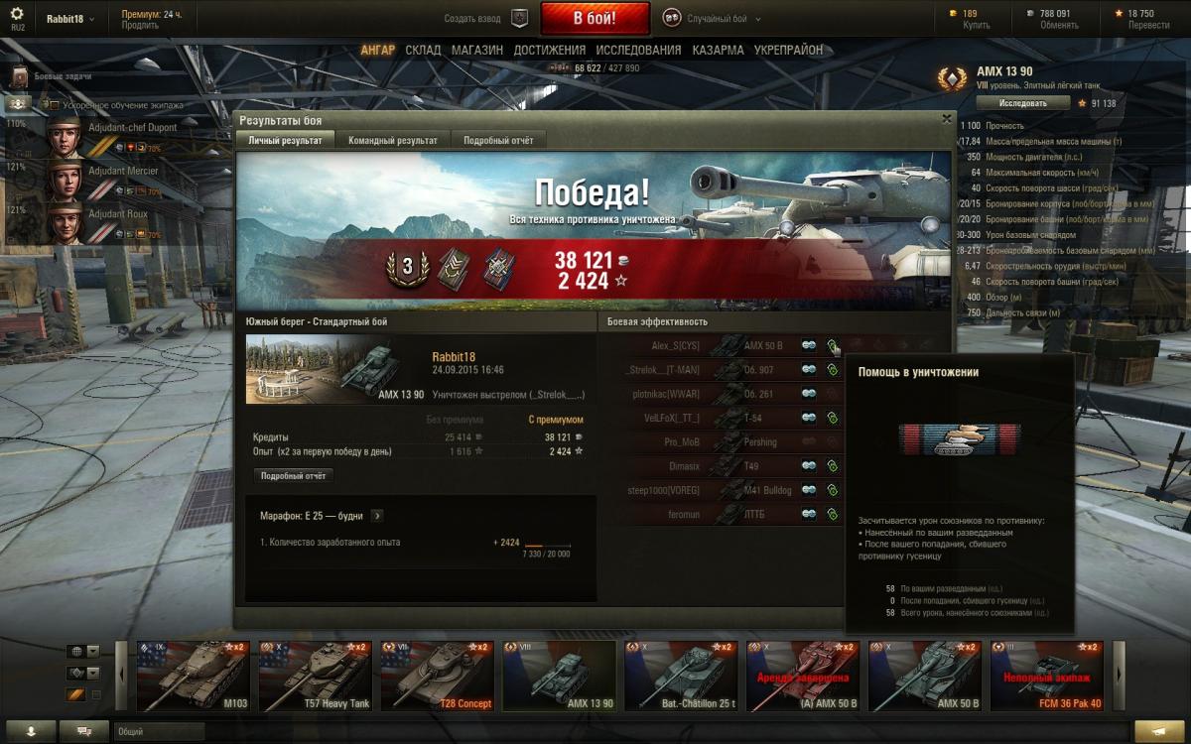The height and width of the screenshot is (744, 1191).
Task: Select the T57 Heavy Tank in carousel
Action: click(316, 676)
